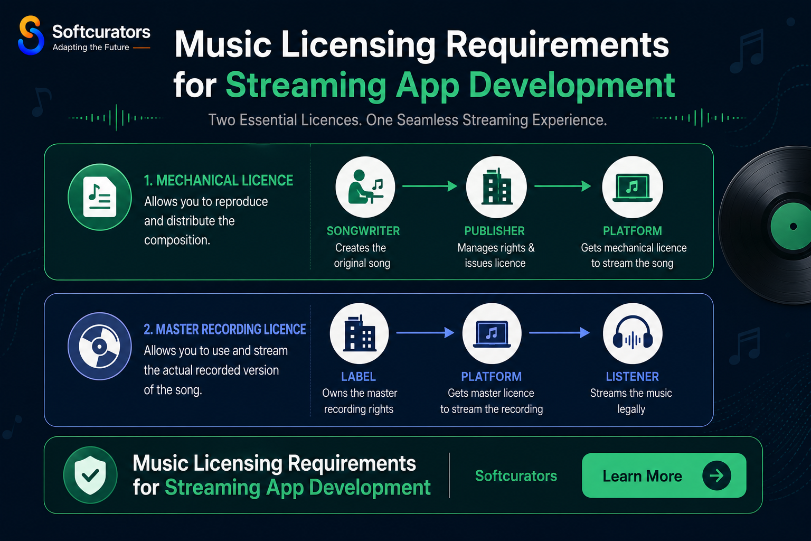Screen dimensions: 811x541
Task: Click the Publisher building icon
Action: click(496, 187)
